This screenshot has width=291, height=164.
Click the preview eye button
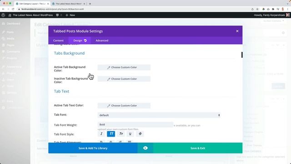(x=145, y=148)
